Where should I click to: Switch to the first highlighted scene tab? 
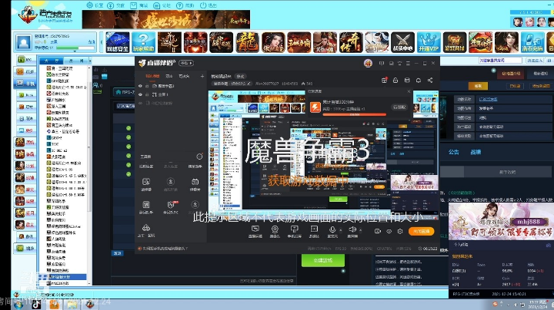click(152, 76)
